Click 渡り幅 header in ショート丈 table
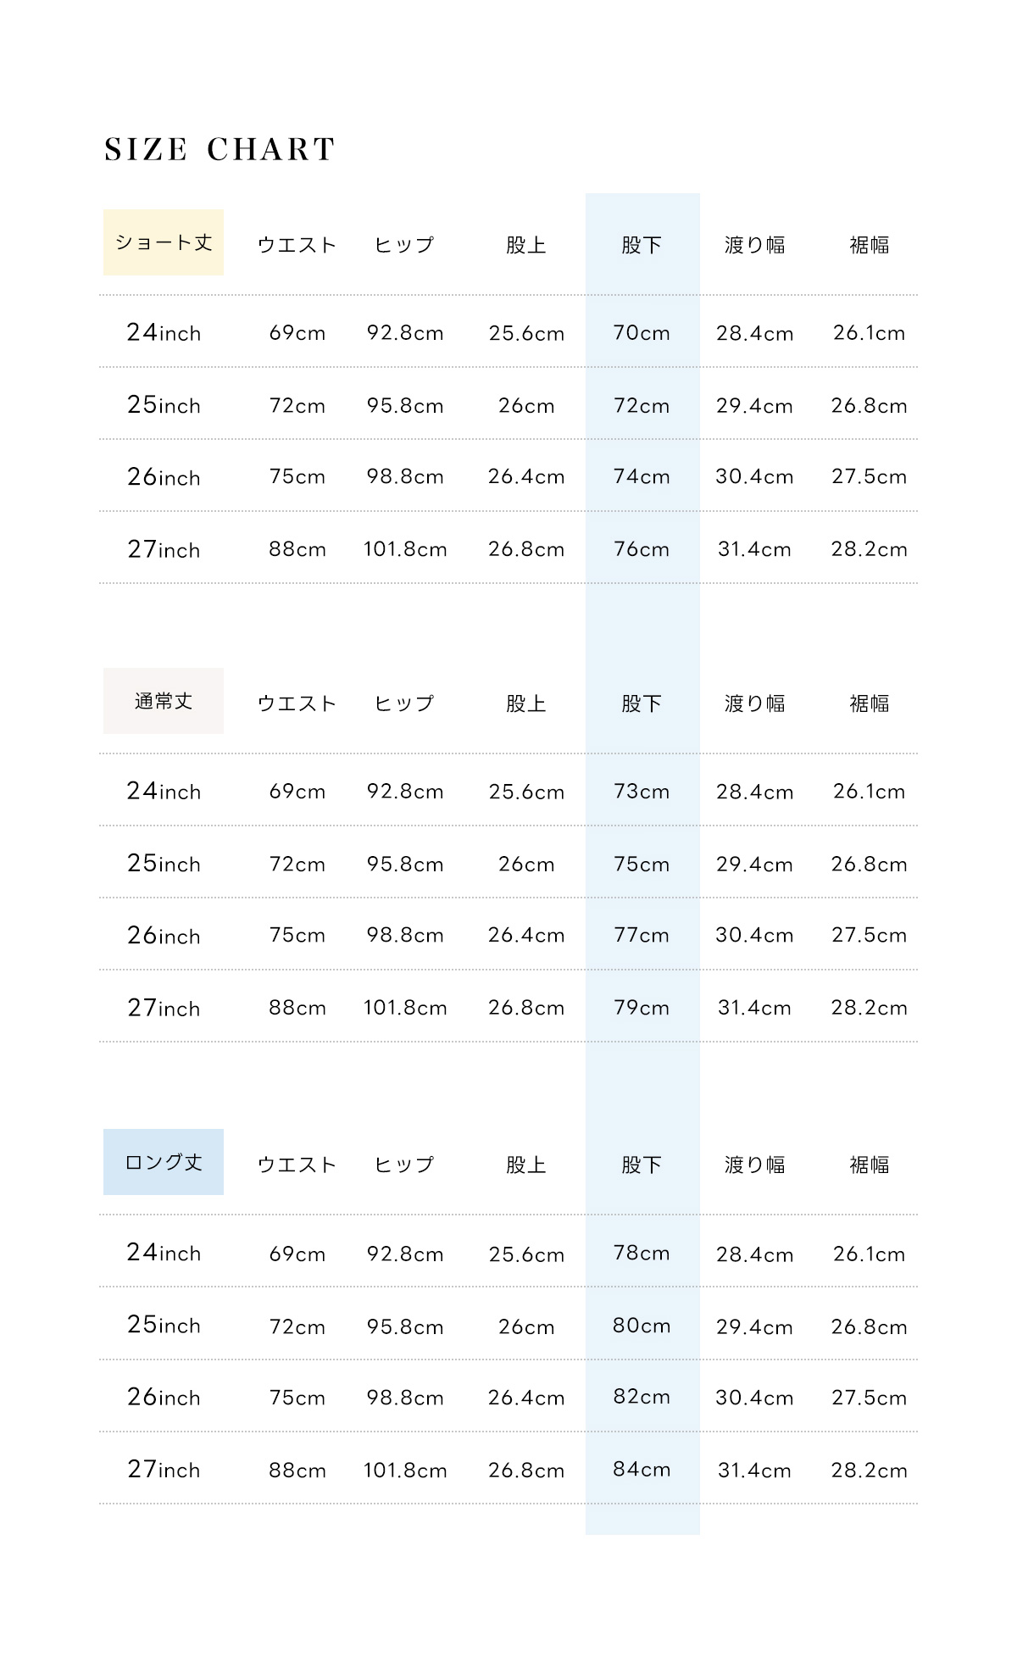Image resolution: width=1017 pixels, height=1668 pixels. pos(754,246)
